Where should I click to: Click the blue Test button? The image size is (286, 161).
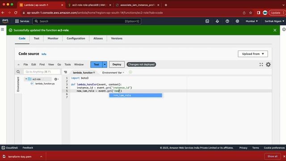click(97, 64)
